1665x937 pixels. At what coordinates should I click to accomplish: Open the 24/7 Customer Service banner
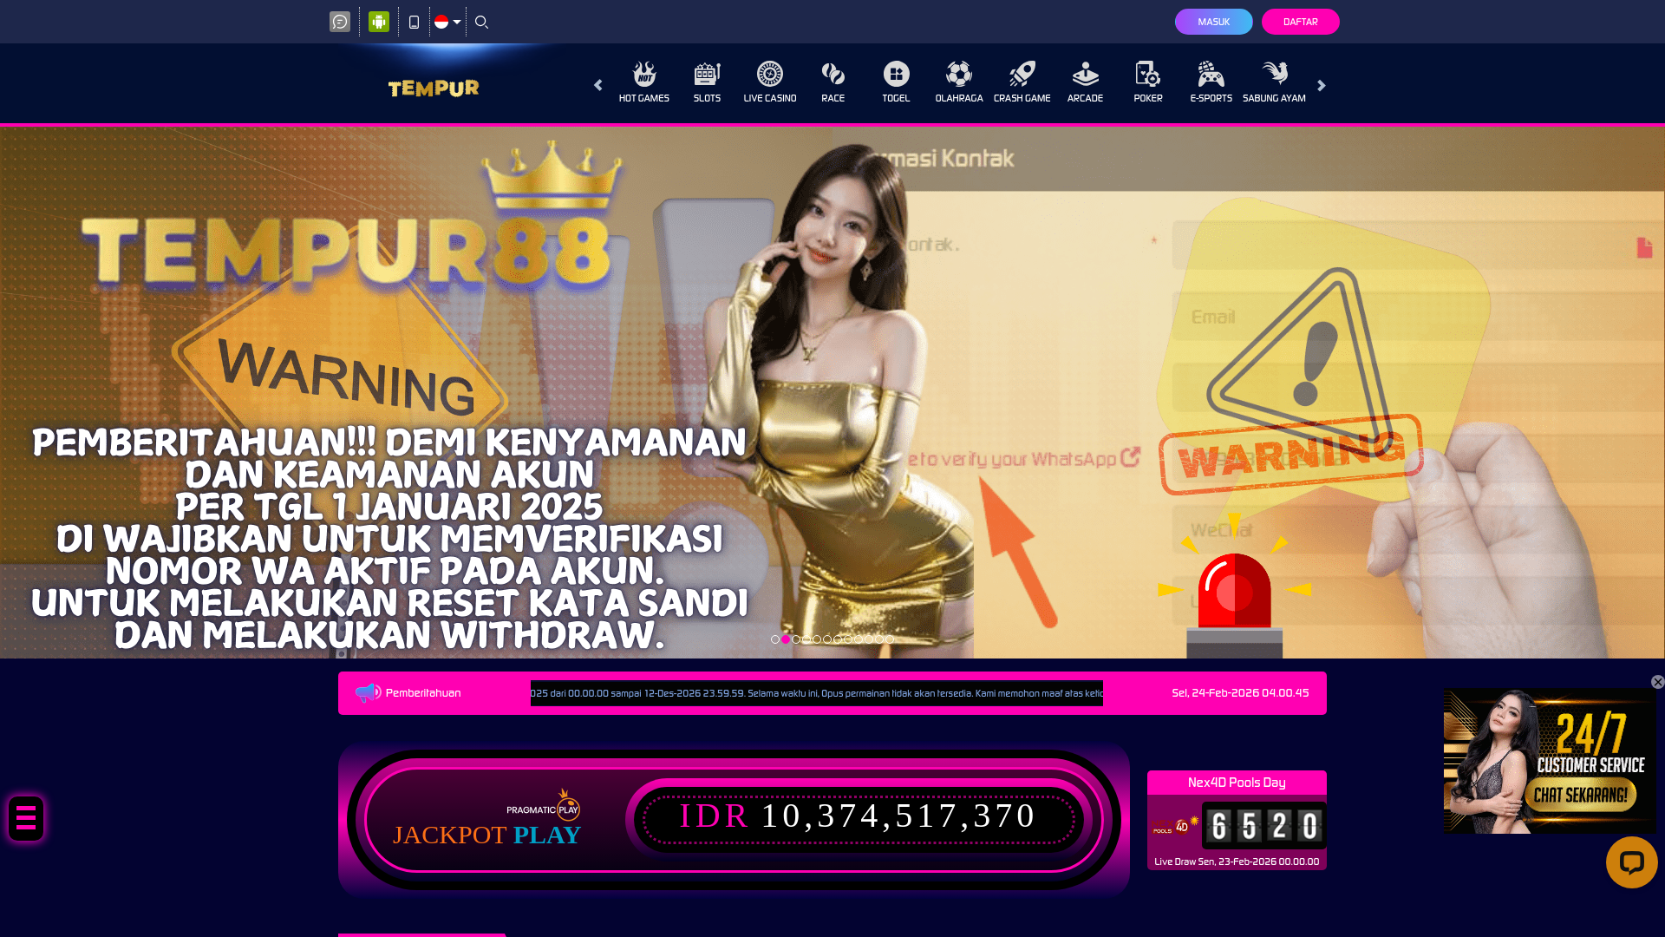click(x=1550, y=762)
